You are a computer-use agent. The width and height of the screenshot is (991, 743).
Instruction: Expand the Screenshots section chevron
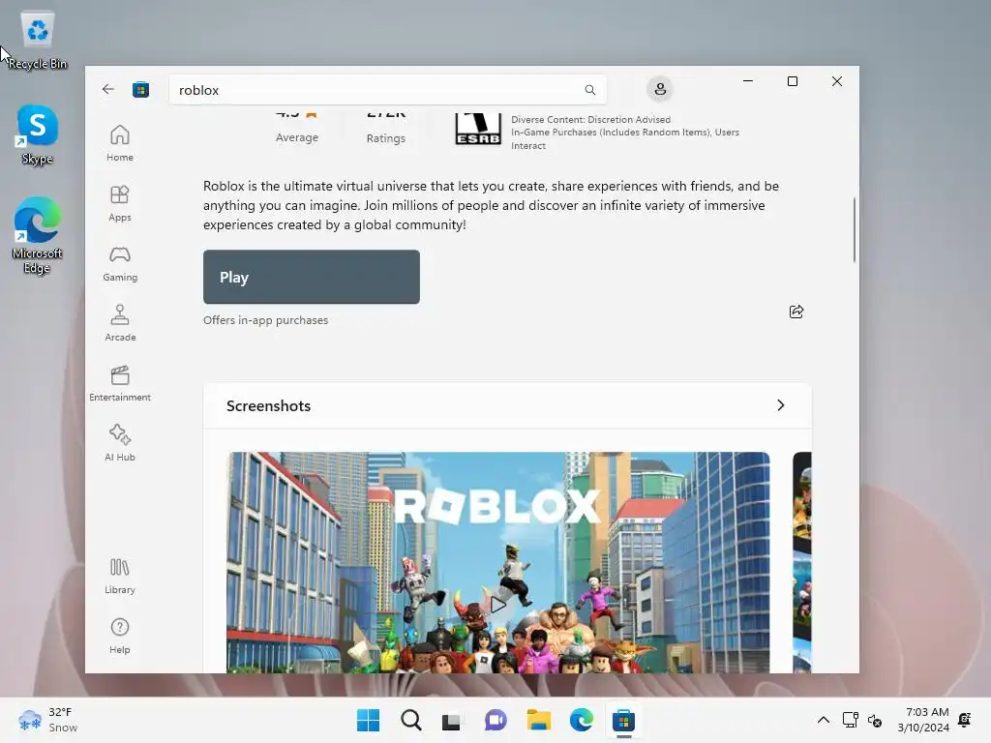781,405
